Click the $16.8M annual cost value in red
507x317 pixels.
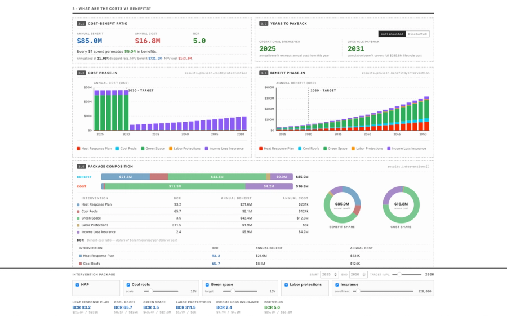pos(148,41)
